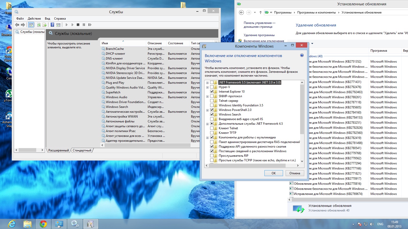Enable the Hyper-V checkbox
This screenshot has height=229, width=408.
212,87
